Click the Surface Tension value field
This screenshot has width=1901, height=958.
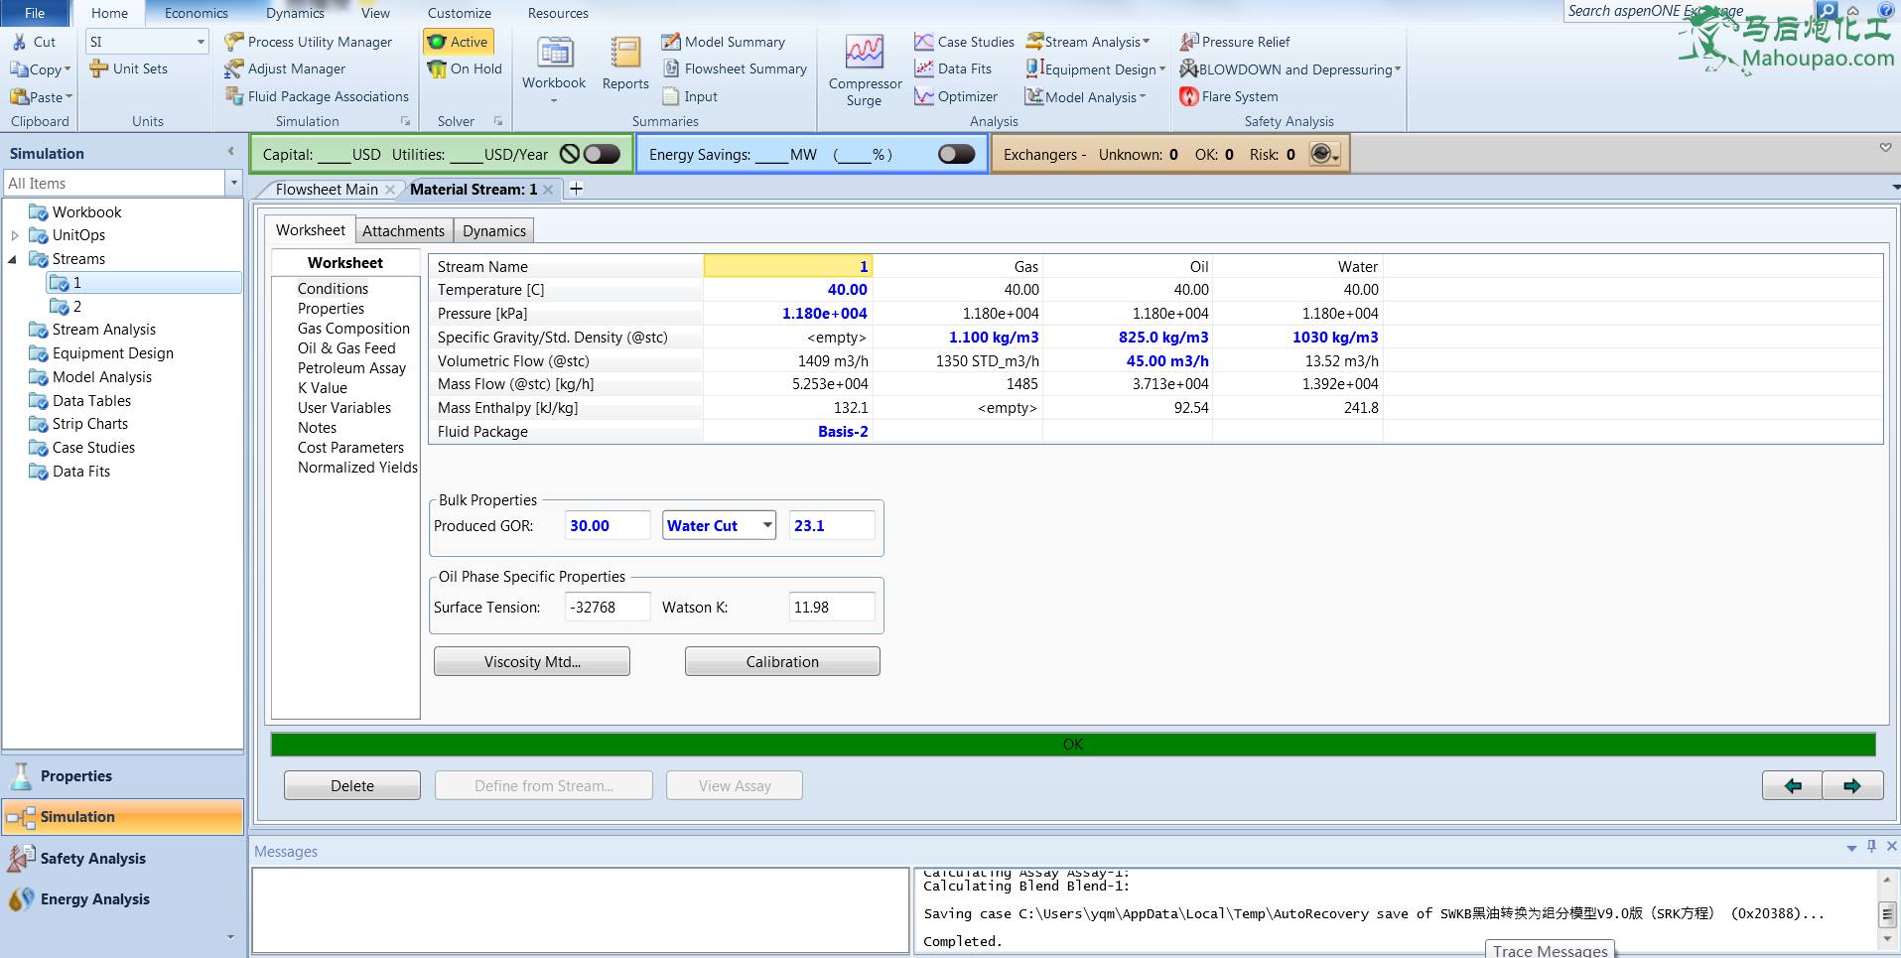click(x=608, y=607)
